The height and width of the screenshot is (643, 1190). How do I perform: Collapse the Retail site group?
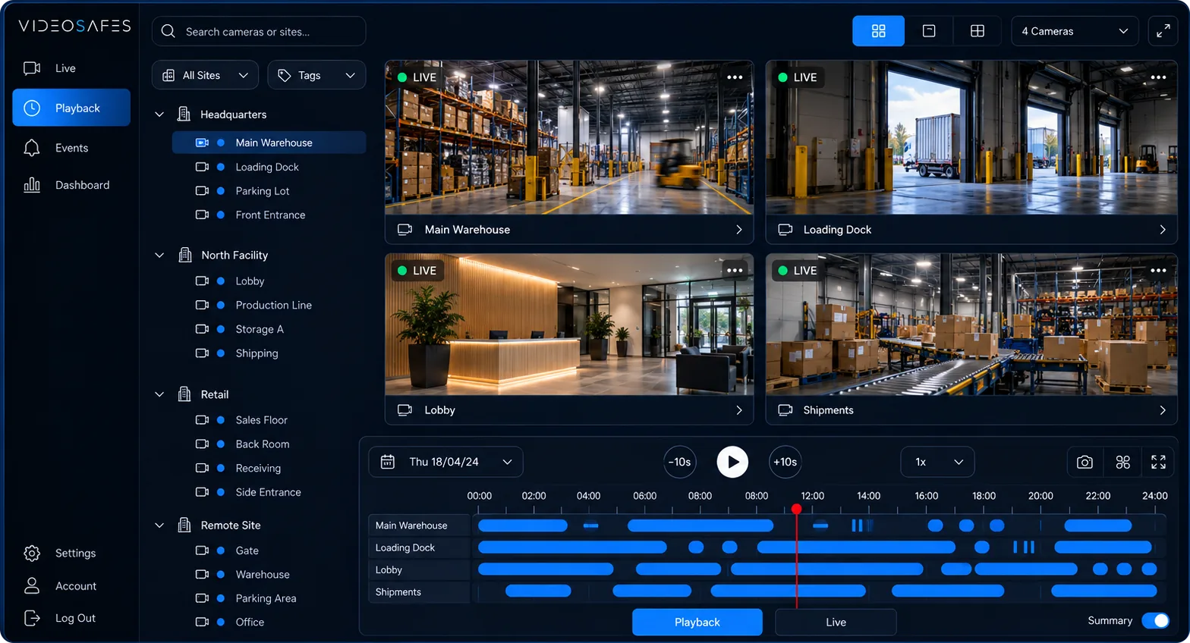159,394
